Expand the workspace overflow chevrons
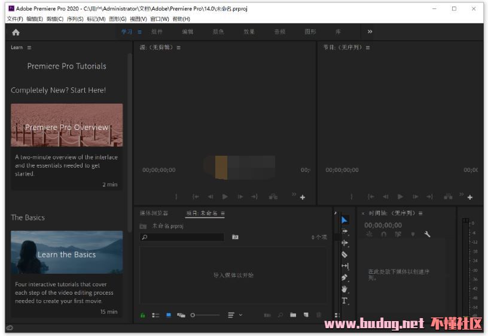The image size is (488, 336). pos(370,32)
